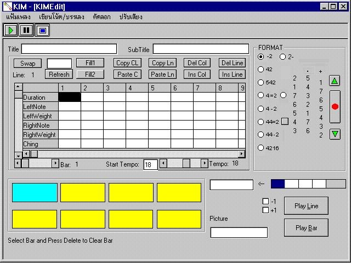Click the Bar scrollbar's left arrow

(x=18, y=163)
